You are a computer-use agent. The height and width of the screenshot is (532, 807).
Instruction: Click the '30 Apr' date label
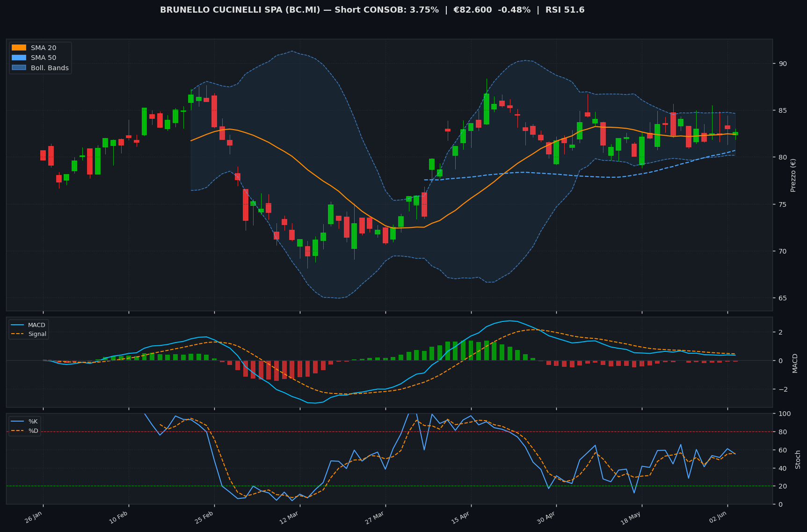pos(546,517)
